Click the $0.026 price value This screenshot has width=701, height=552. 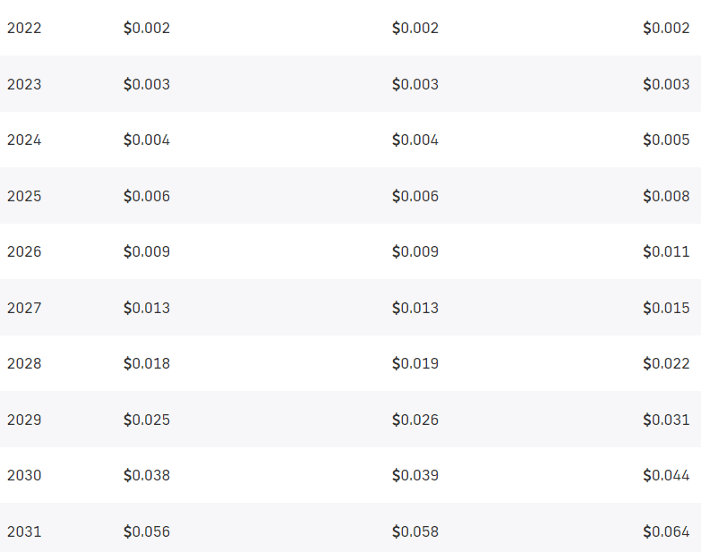415,420
